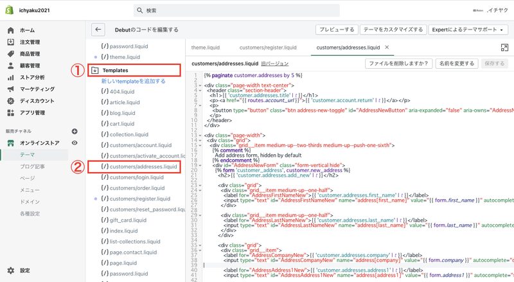The height and width of the screenshot is (282, 514).
Task: Click ichyaku2021 store name
Action: click(x=34, y=10)
